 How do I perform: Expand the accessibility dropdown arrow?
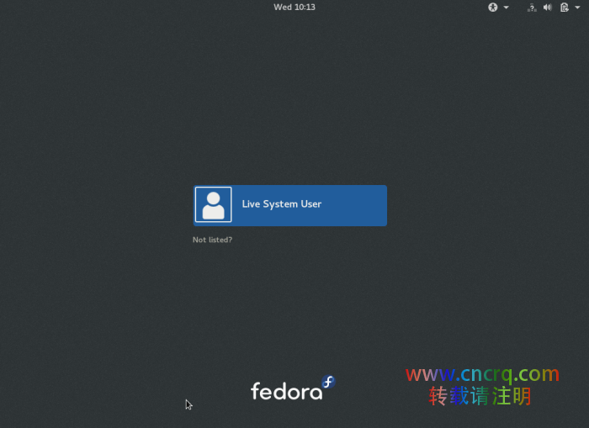coord(507,7)
